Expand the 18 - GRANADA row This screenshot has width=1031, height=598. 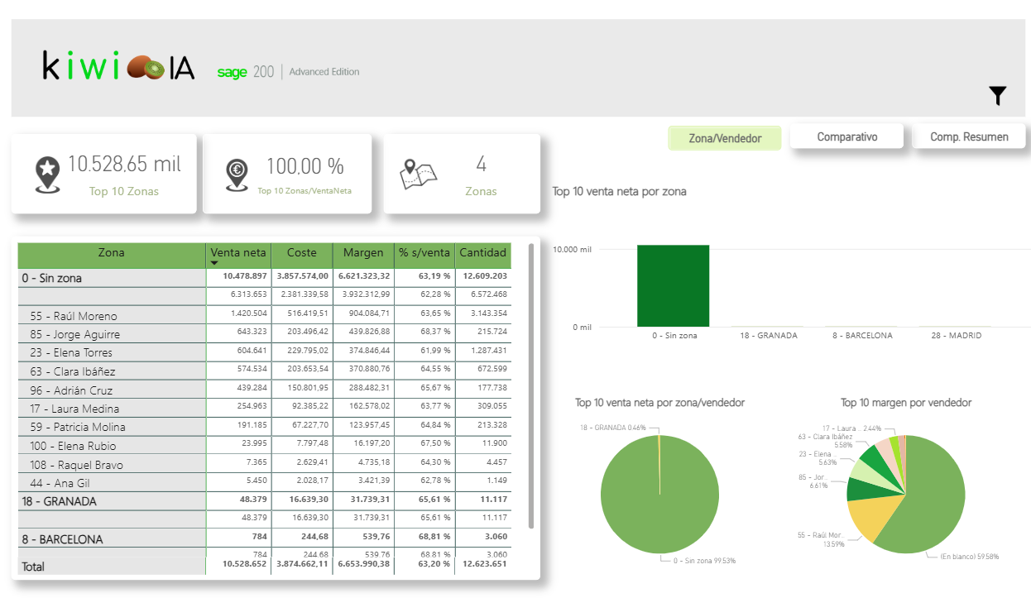pyautogui.click(x=59, y=501)
